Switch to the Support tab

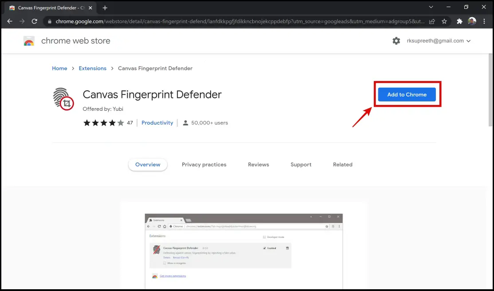tap(301, 164)
